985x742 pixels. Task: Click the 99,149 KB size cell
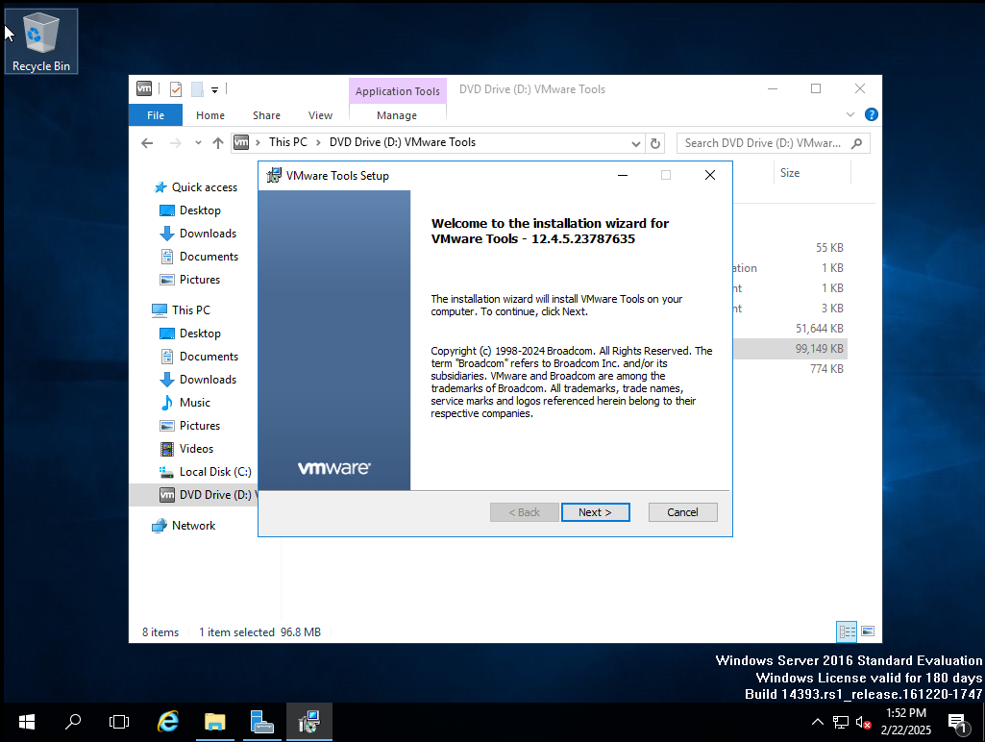(x=819, y=348)
